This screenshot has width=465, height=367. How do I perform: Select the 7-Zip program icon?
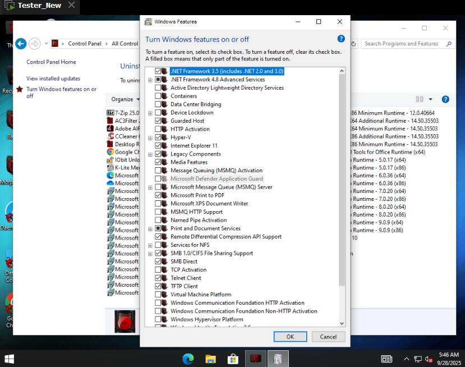click(110, 113)
